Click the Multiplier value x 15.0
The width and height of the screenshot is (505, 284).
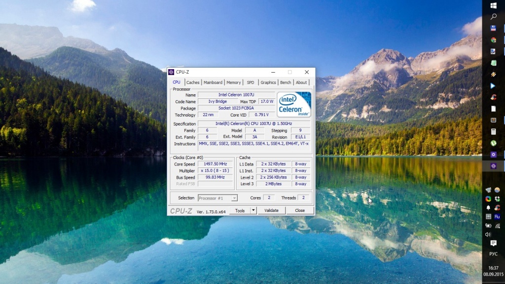pos(215,171)
